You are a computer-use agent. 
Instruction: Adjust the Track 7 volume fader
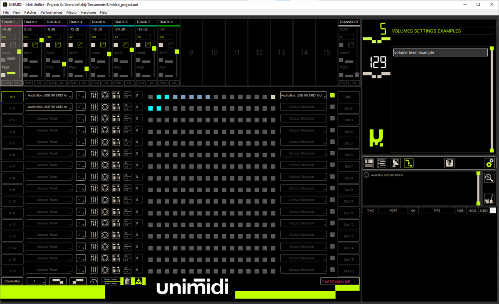coord(154,49)
